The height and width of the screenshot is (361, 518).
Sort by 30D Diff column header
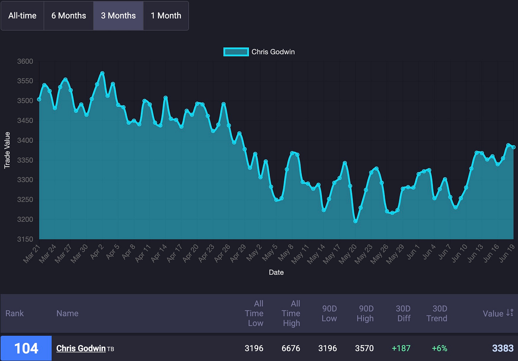pos(403,313)
